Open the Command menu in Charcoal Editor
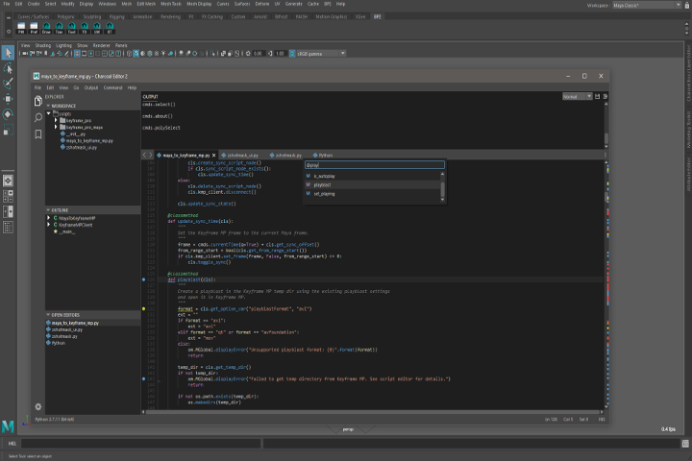 point(112,87)
